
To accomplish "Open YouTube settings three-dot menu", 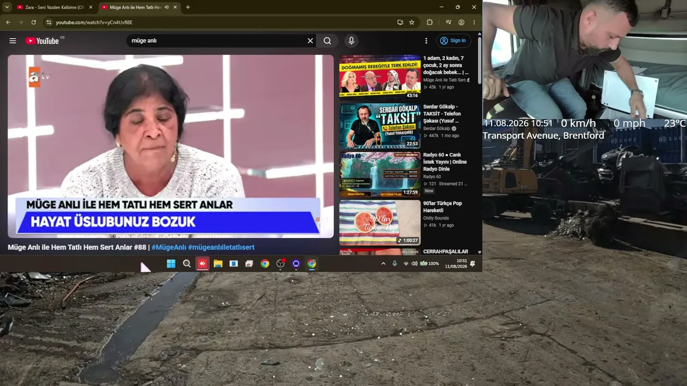I will click(x=426, y=41).
